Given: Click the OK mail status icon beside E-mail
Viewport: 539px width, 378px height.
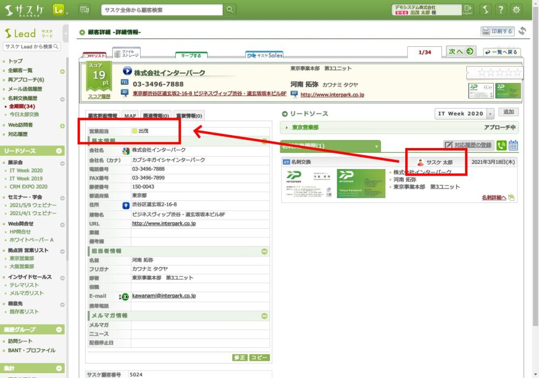Looking at the screenshot, I should click(124, 297).
